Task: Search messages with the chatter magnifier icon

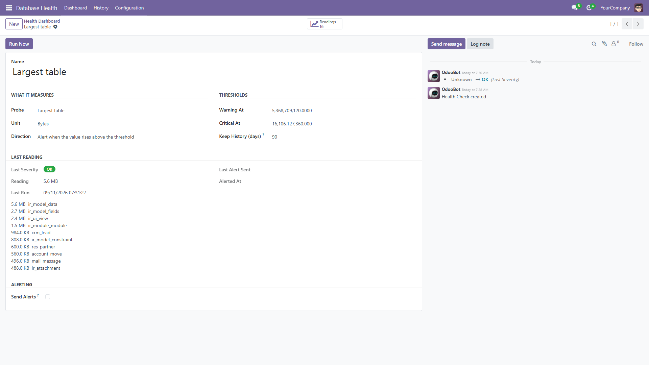Action: click(594, 44)
